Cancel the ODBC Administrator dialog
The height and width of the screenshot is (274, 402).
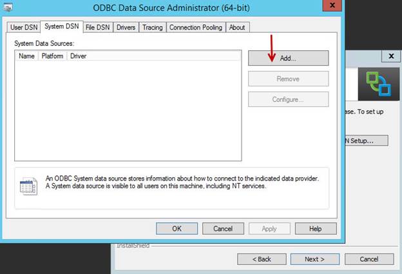click(223, 229)
